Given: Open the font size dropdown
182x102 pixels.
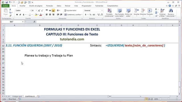Looking at the screenshot, I should click(x=36, y=10).
